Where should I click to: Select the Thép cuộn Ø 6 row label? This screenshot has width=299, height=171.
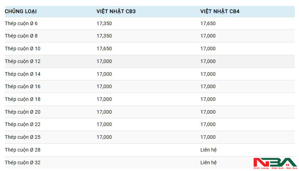point(21,23)
